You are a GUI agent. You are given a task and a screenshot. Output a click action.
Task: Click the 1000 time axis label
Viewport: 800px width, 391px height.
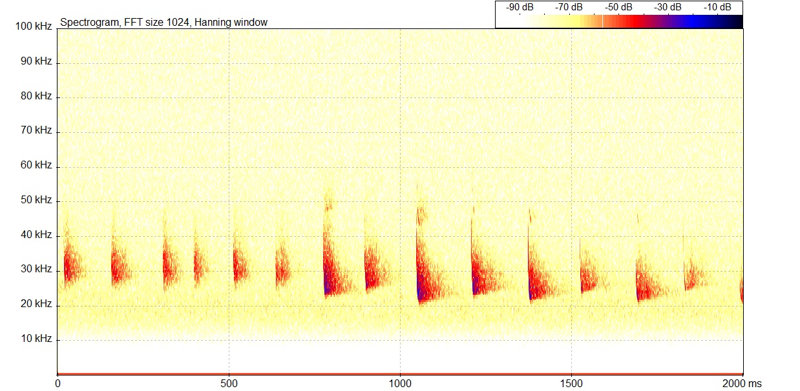tap(400, 384)
